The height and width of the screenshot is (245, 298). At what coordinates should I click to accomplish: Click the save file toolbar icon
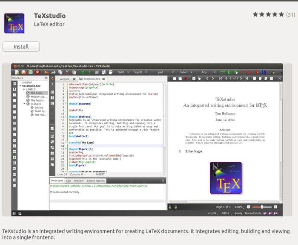pyautogui.click(x=30, y=72)
